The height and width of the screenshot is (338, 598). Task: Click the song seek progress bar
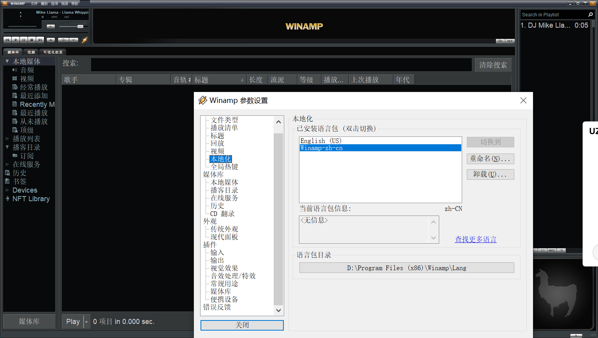pyautogui.click(x=46, y=33)
